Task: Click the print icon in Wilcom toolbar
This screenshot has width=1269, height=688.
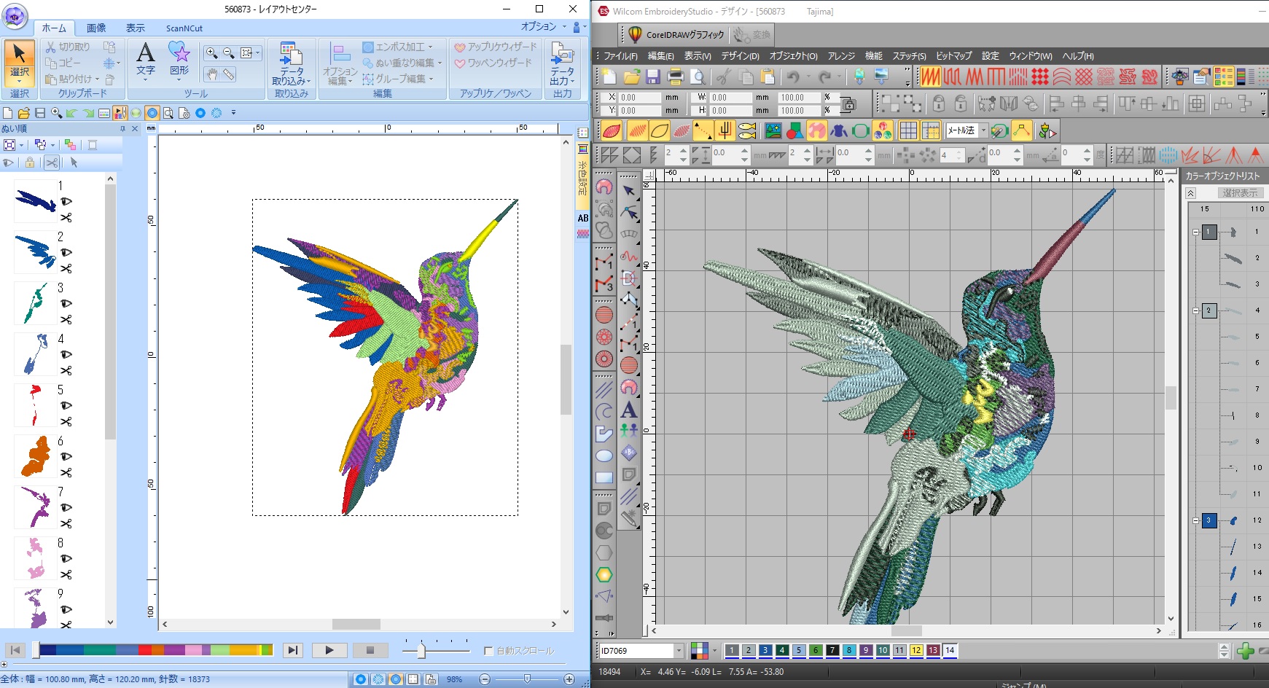Action: 676,77
